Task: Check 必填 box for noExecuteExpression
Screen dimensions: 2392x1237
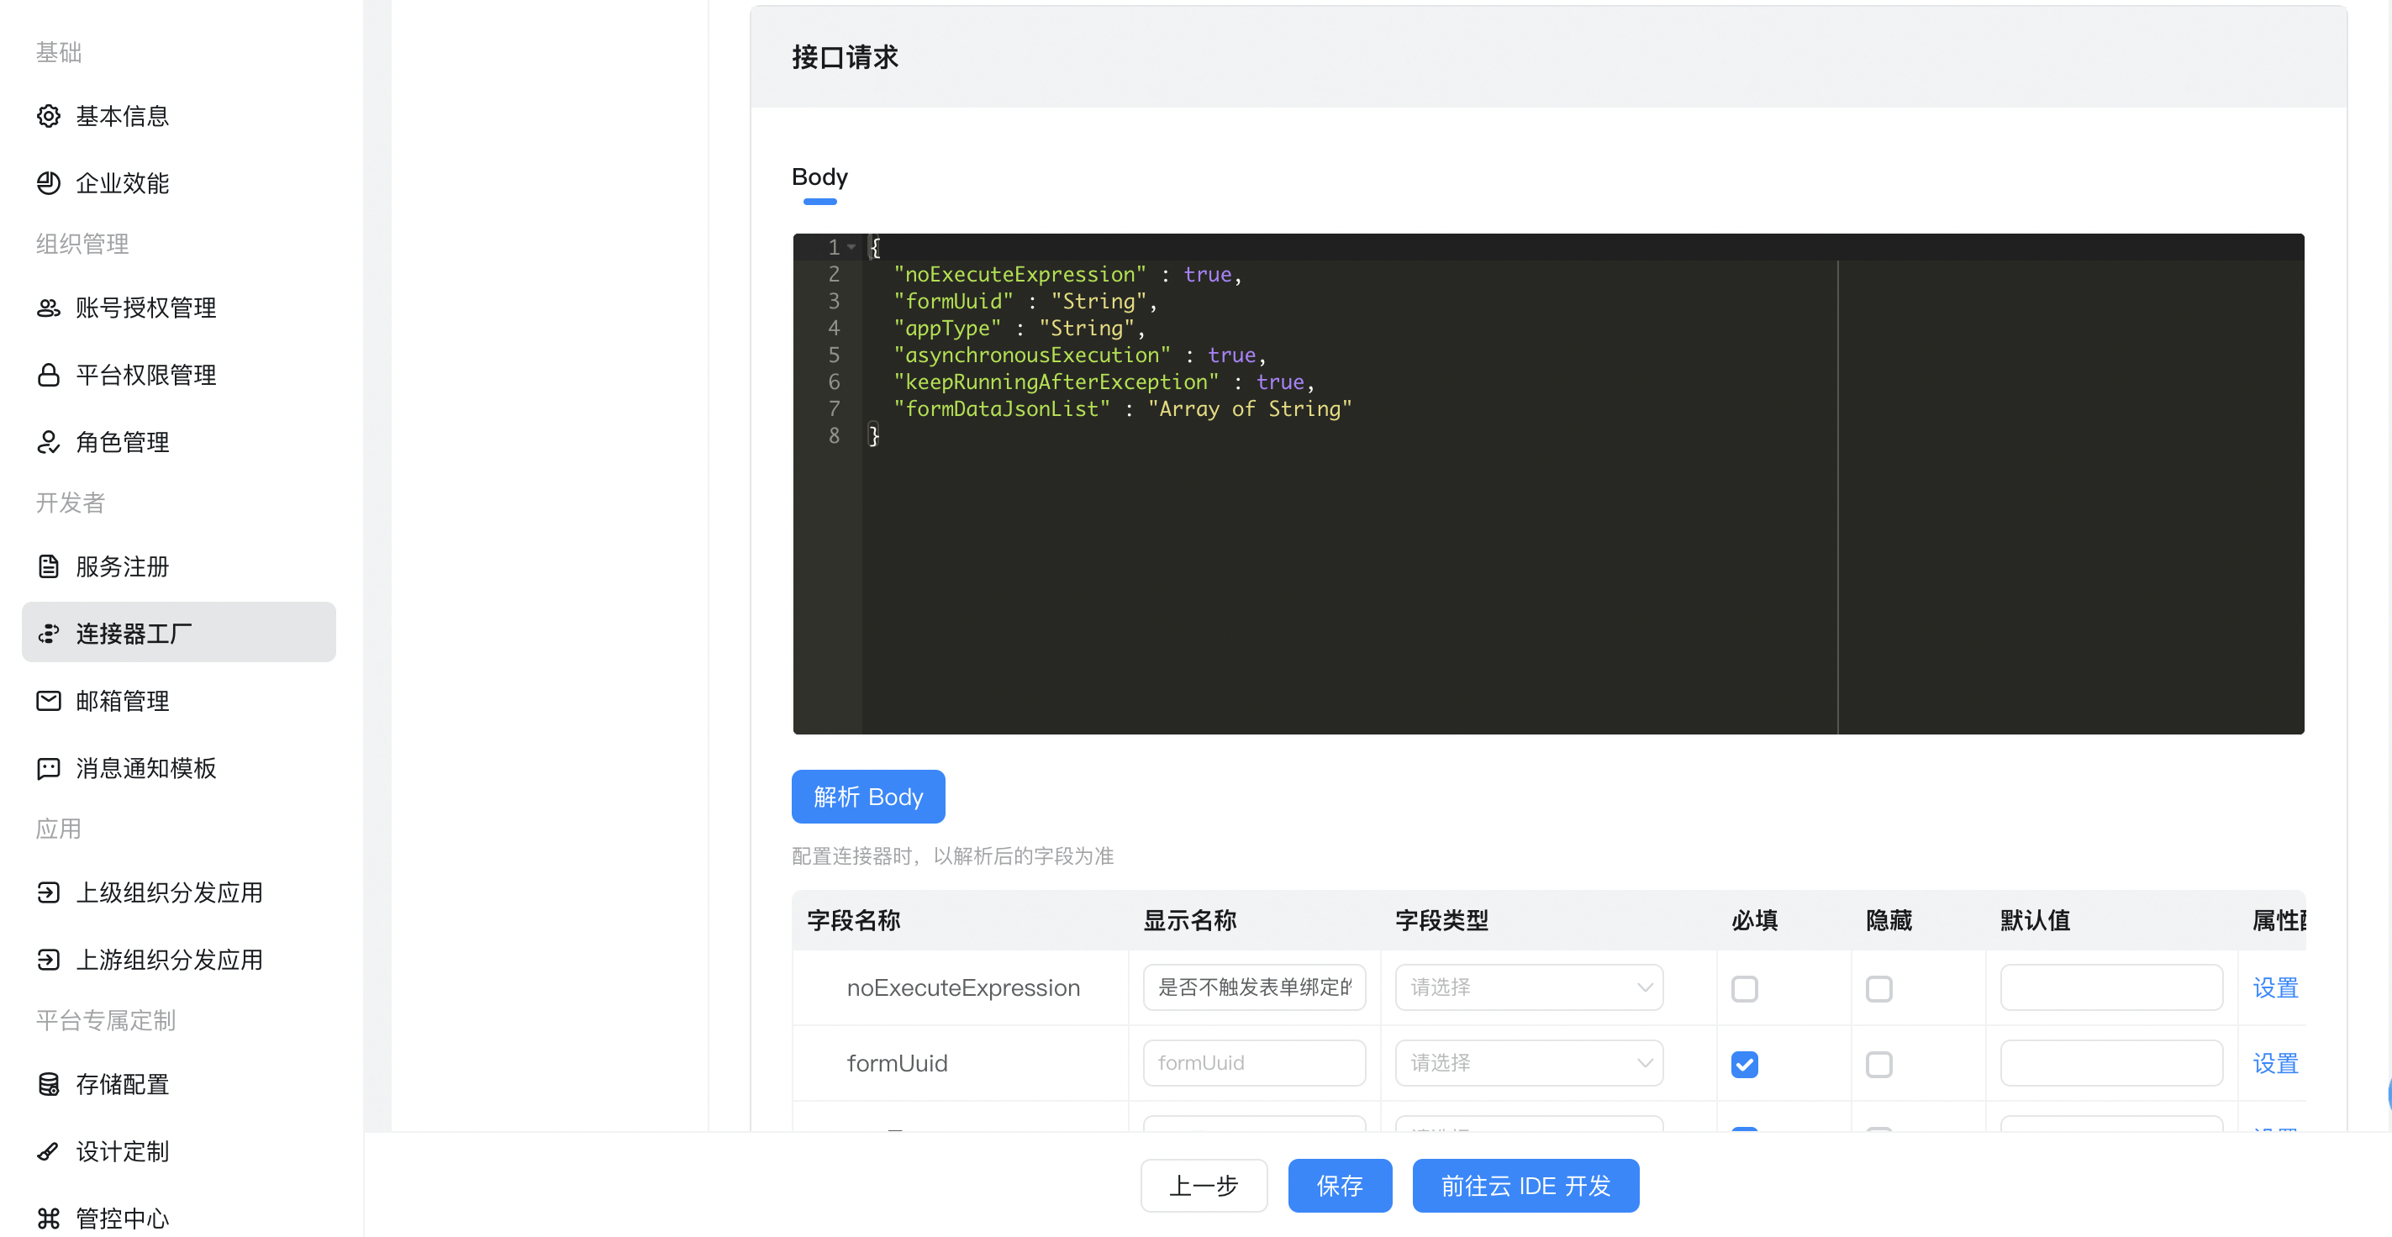Action: pyautogui.click(x=1744, y=988)
